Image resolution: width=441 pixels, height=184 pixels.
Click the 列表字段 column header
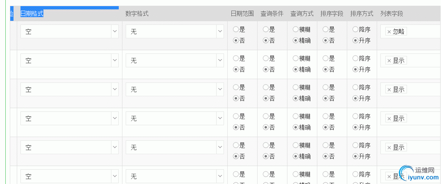point(391,14)
